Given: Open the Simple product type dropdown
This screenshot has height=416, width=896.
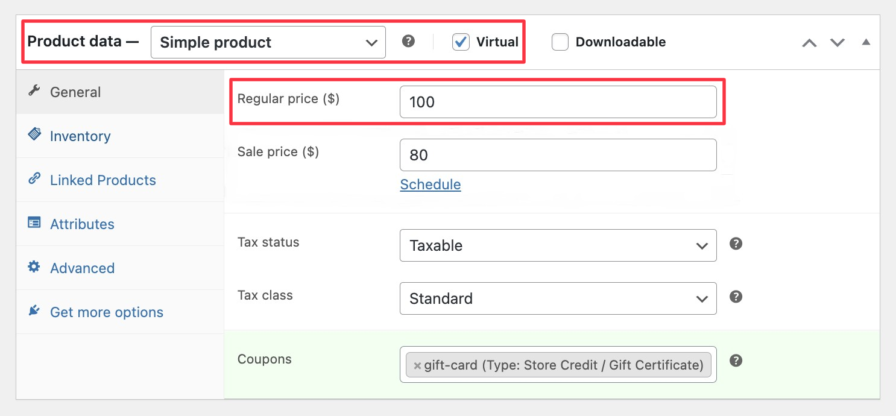Looking at the screenshot, I should (x=268, y=42).
